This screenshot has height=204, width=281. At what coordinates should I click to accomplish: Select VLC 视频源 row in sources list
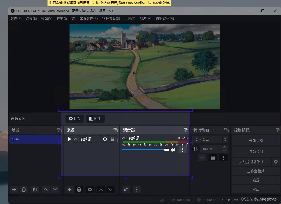coord(91,139)
